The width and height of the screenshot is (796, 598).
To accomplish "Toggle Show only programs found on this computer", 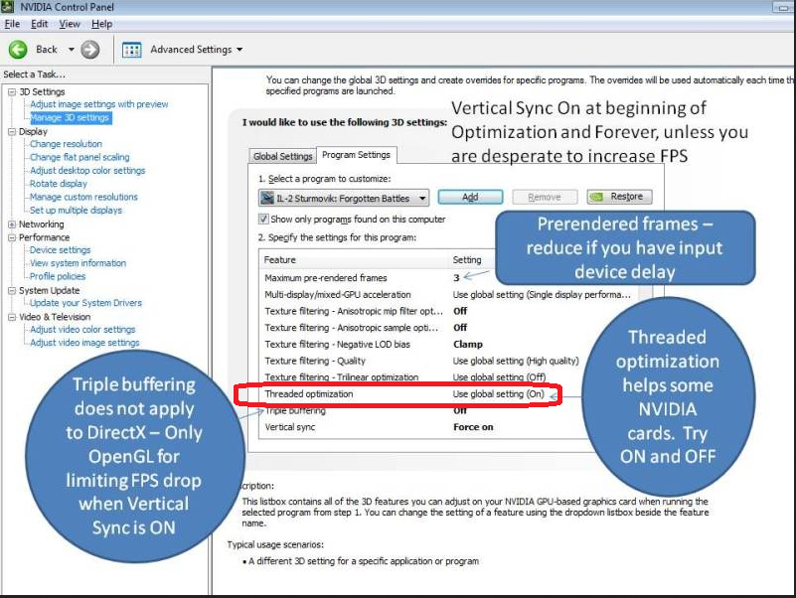I will tap(263, 219).
